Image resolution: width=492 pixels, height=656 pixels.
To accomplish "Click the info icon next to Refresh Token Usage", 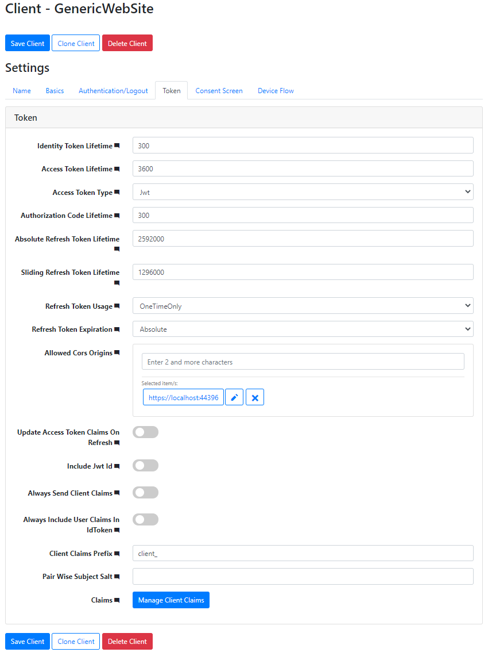I will (117, 306).
